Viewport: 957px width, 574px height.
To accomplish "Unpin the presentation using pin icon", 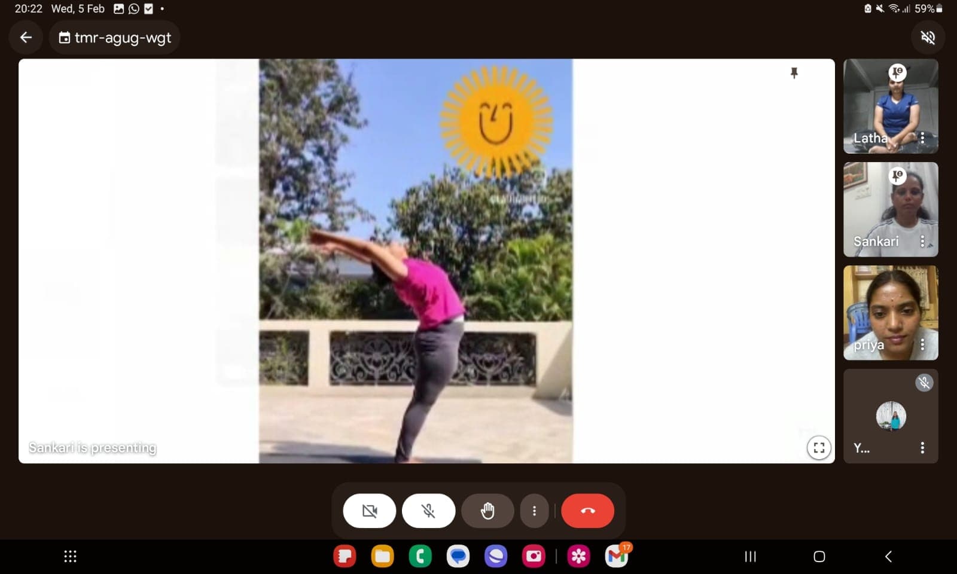I will [794, 73].
